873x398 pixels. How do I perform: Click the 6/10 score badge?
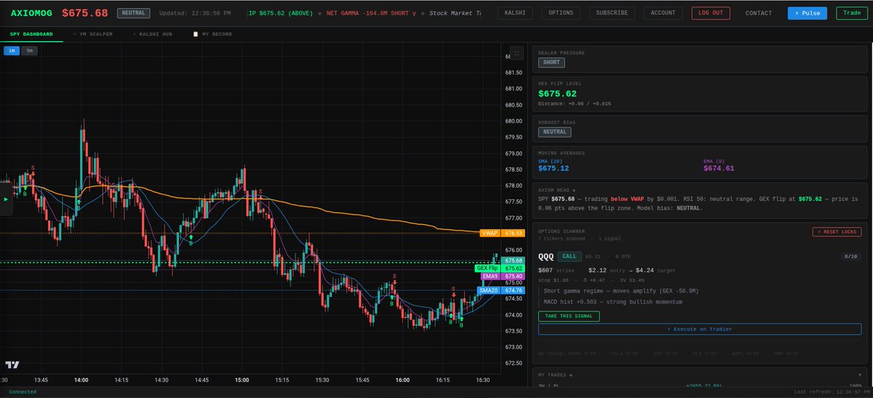pyautogui.click(x=850, y=256)
